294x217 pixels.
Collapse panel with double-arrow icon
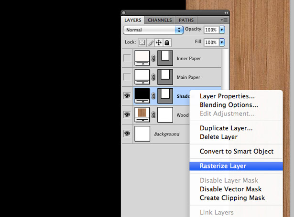(226, 13)
